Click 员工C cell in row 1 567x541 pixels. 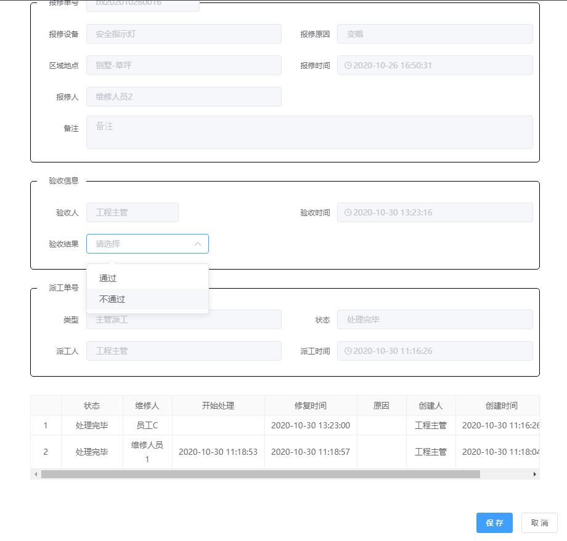[x=147, y=425]
